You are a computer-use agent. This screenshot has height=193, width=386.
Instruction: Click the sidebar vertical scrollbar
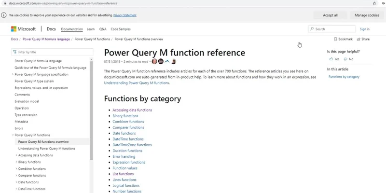pos(92,111)
